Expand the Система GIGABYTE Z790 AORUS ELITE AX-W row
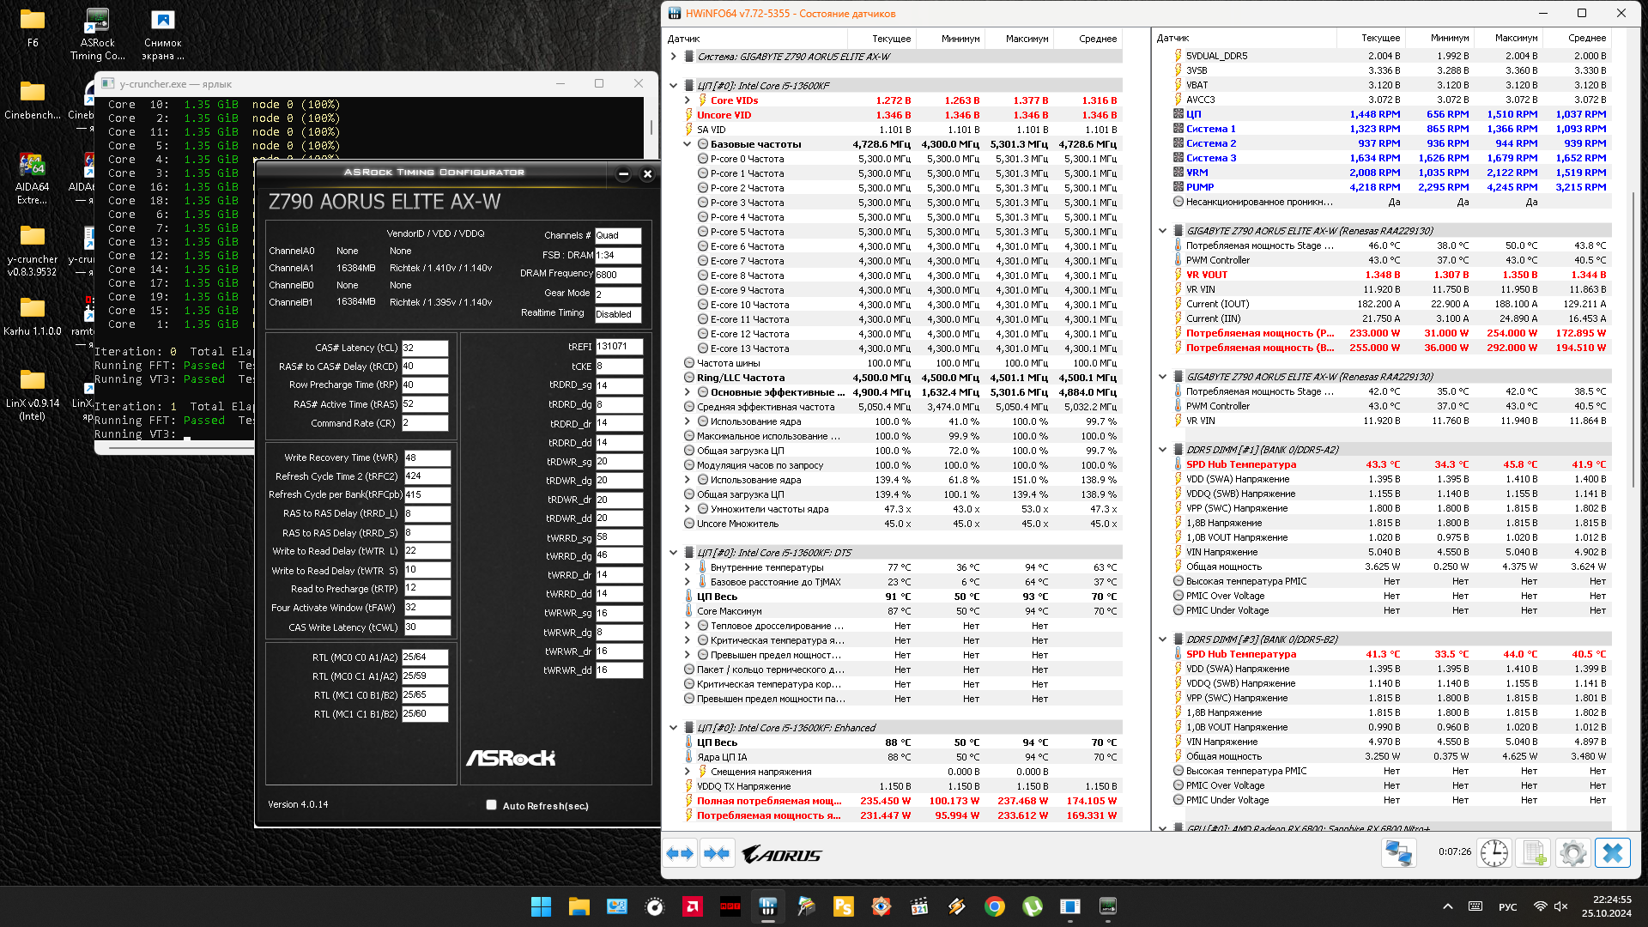 [674, 57]
